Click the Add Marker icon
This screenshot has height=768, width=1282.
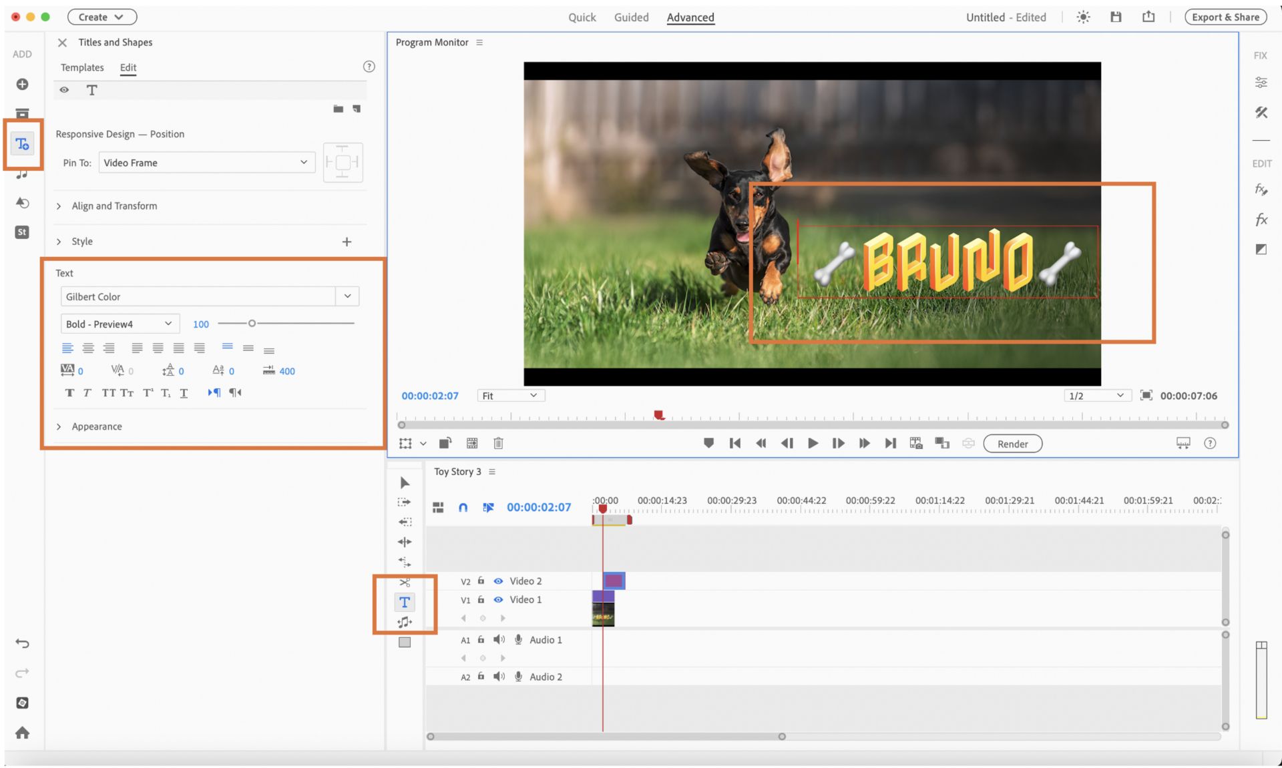(x=708, y=443)
